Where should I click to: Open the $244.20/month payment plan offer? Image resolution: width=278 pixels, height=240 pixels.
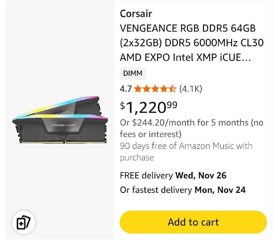point(191,123)
